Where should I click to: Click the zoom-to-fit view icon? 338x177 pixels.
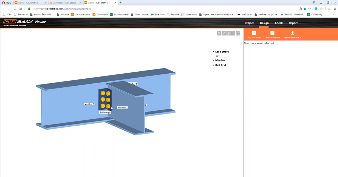[x=238, y=33]
